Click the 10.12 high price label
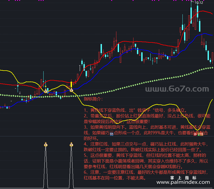Viewport: 214px width, 189px height. click(x=199, y=3)
